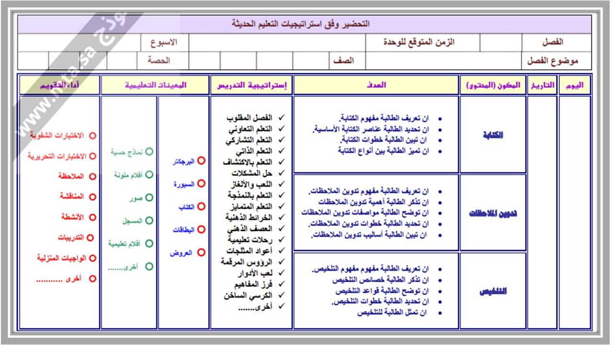Select the التلخيص content cell

coord(493,291)
